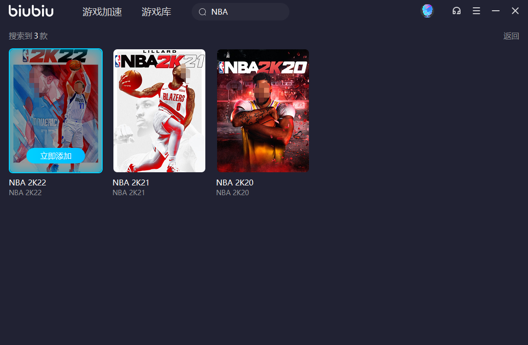Select the NBA 2K21 cover thumbnail

pos(159,111)
